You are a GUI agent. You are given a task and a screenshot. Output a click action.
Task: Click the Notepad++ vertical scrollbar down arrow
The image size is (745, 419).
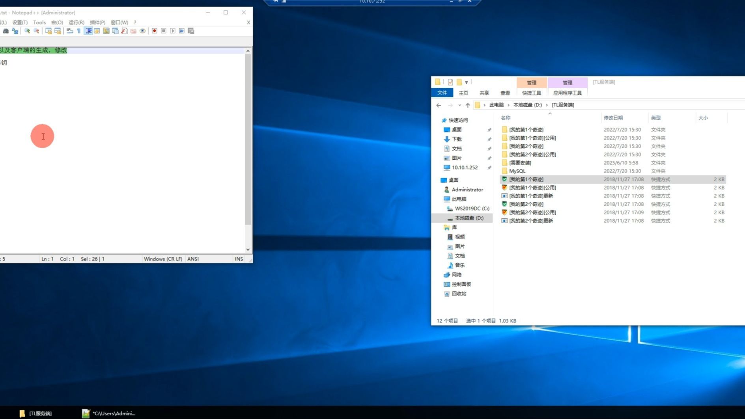(248, 249)
